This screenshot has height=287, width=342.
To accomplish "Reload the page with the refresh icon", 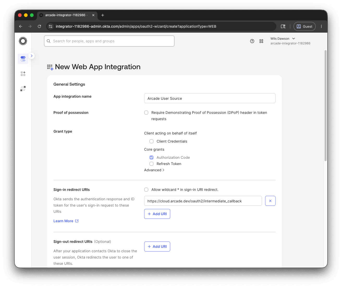I will pos(39,26).
